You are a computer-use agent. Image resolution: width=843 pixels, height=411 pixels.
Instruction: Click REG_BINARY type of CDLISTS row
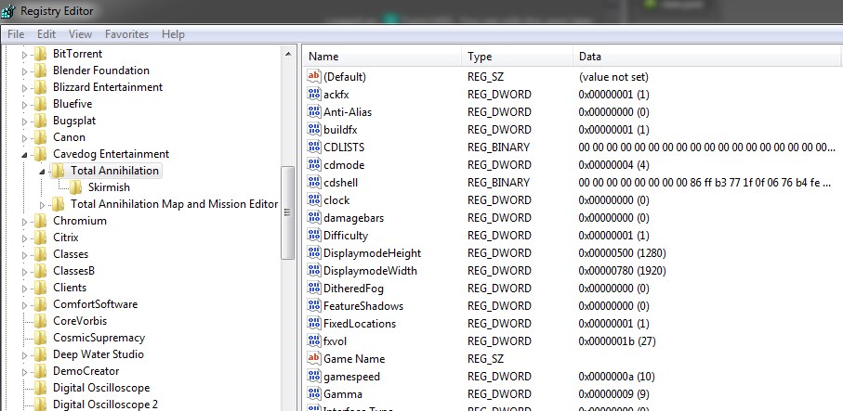(x=498, y=147)
